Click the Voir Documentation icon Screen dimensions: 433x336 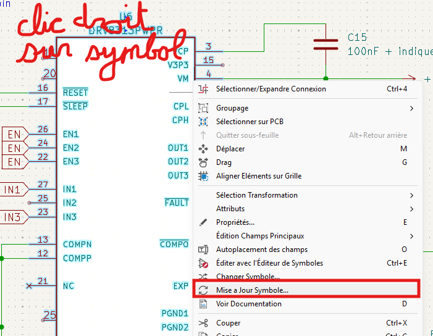click(203, 304)
